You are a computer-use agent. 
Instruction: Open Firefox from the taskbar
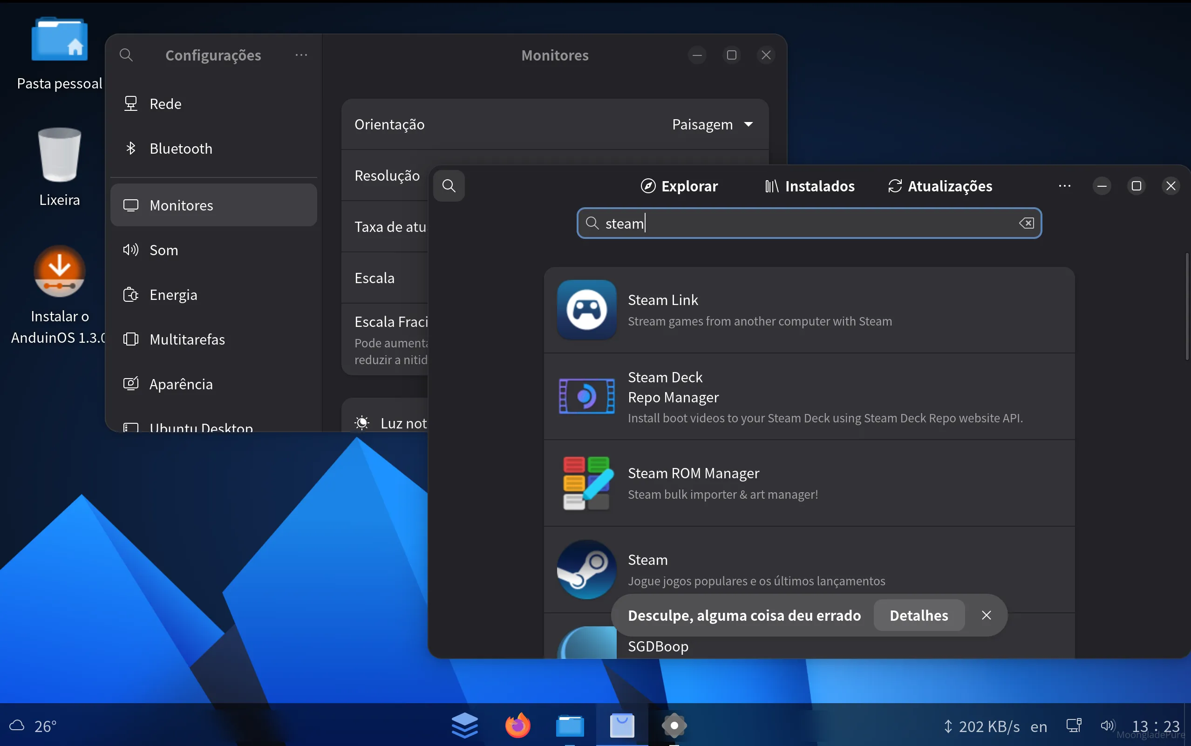click(517, 725)
